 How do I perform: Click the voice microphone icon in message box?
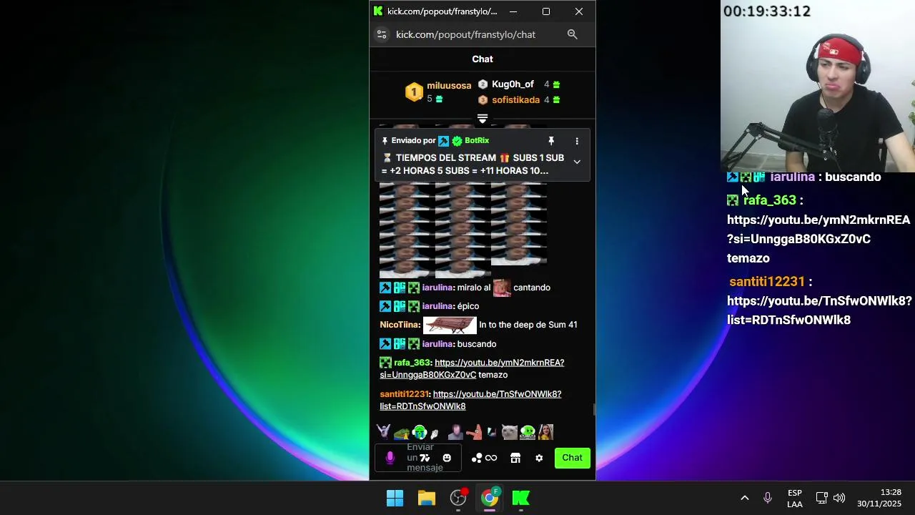point(390,458)
